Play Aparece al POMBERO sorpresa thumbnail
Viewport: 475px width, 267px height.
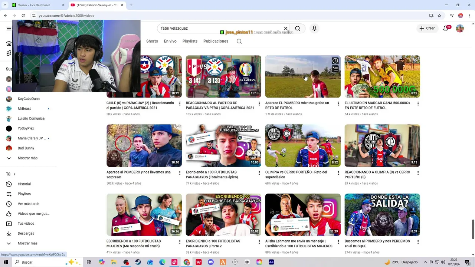(144, 146)
